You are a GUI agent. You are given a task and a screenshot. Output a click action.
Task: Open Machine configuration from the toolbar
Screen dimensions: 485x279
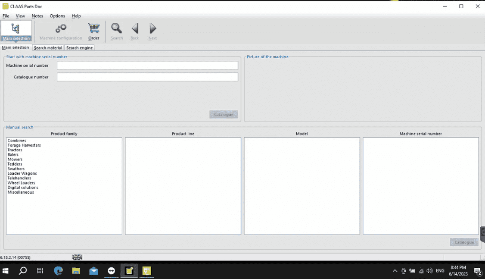pyautogui.click(x=61, y=31)
